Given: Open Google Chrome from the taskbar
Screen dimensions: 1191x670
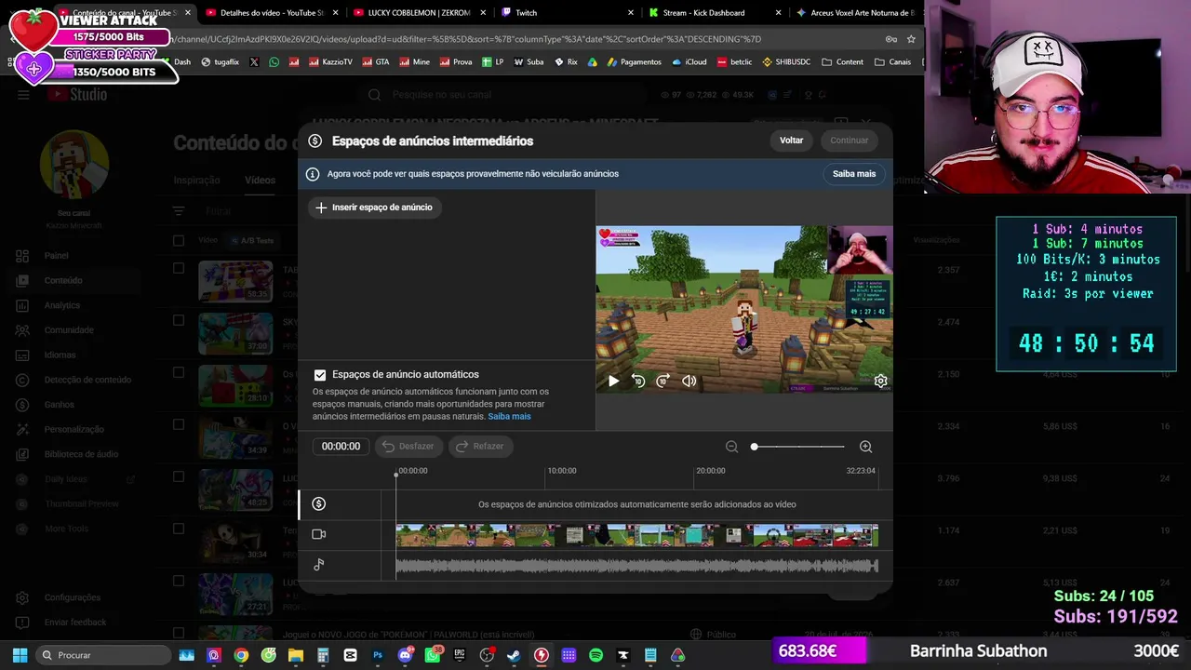Looking at the screenshot, I should point(241,655).
